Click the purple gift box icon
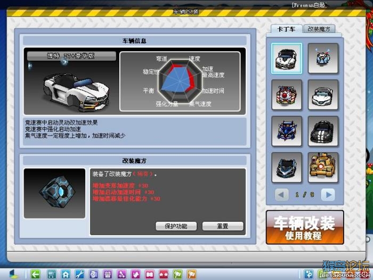373x280 pixels. [x=108, y=274]
